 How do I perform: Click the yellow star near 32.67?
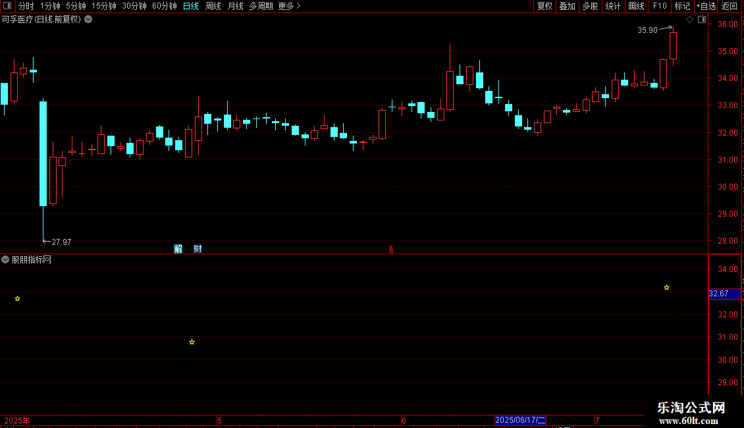coord(667,288)
